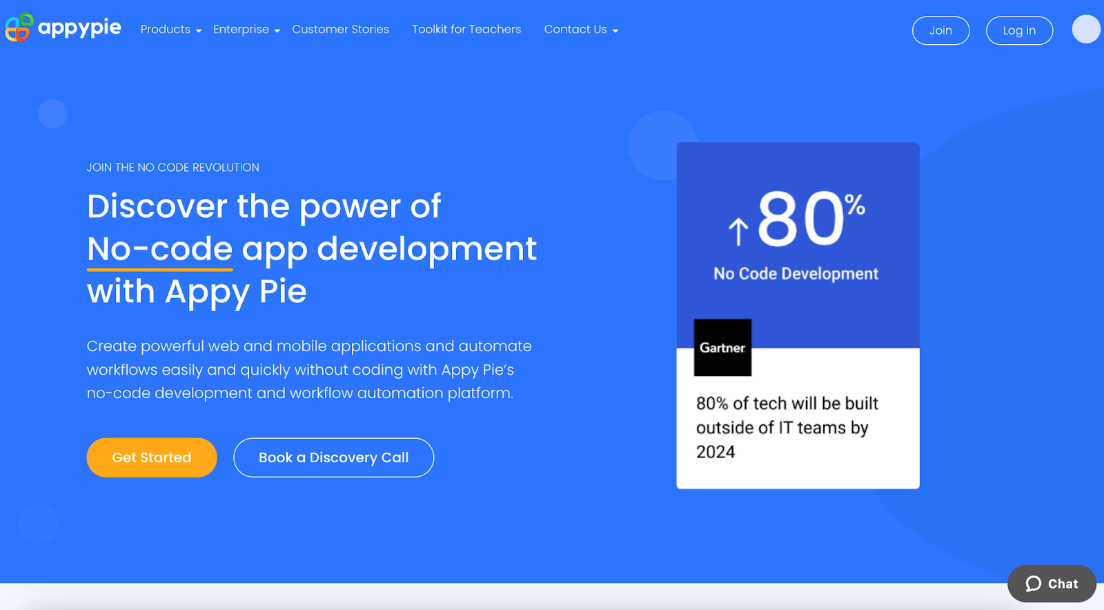
Task: Book a Discovery Call
Action: [333, 457]
